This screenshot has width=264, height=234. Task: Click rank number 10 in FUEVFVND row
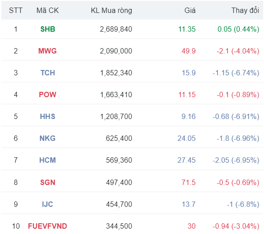[x=16, y=226]
